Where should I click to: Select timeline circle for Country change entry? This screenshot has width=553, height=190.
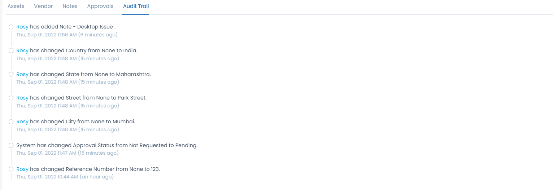coord(11,51)
